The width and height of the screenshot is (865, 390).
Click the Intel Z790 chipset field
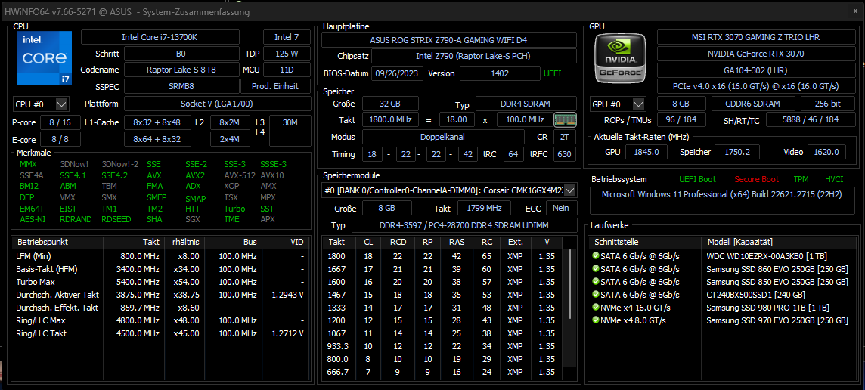click(x=474, y=56)
